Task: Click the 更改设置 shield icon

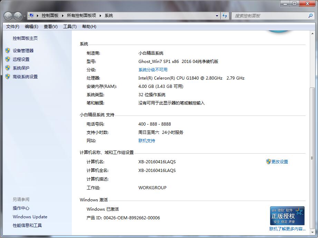Action: pos(268,162)
